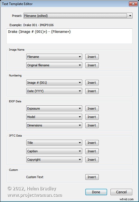The width and height of the screenshot is (139, 202).
Task: Click the Done button
Action: click(96, 192)
